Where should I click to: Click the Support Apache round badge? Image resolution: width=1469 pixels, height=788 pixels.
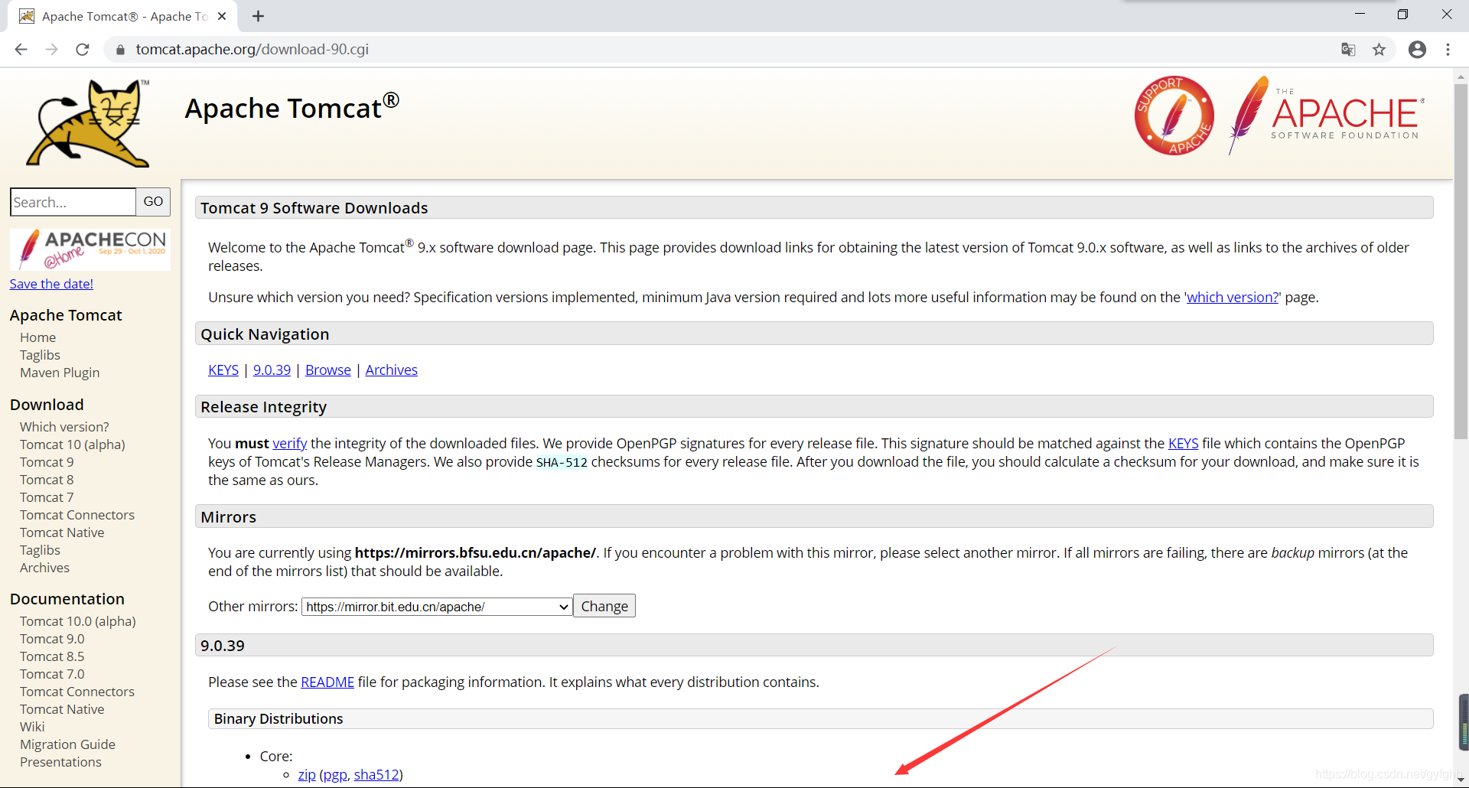[1174, 116]
